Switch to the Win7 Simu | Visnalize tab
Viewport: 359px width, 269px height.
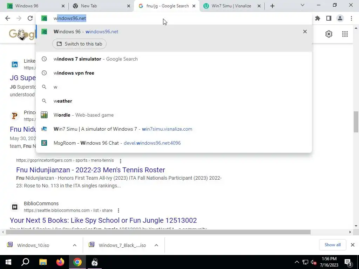[x=232, y=6]
